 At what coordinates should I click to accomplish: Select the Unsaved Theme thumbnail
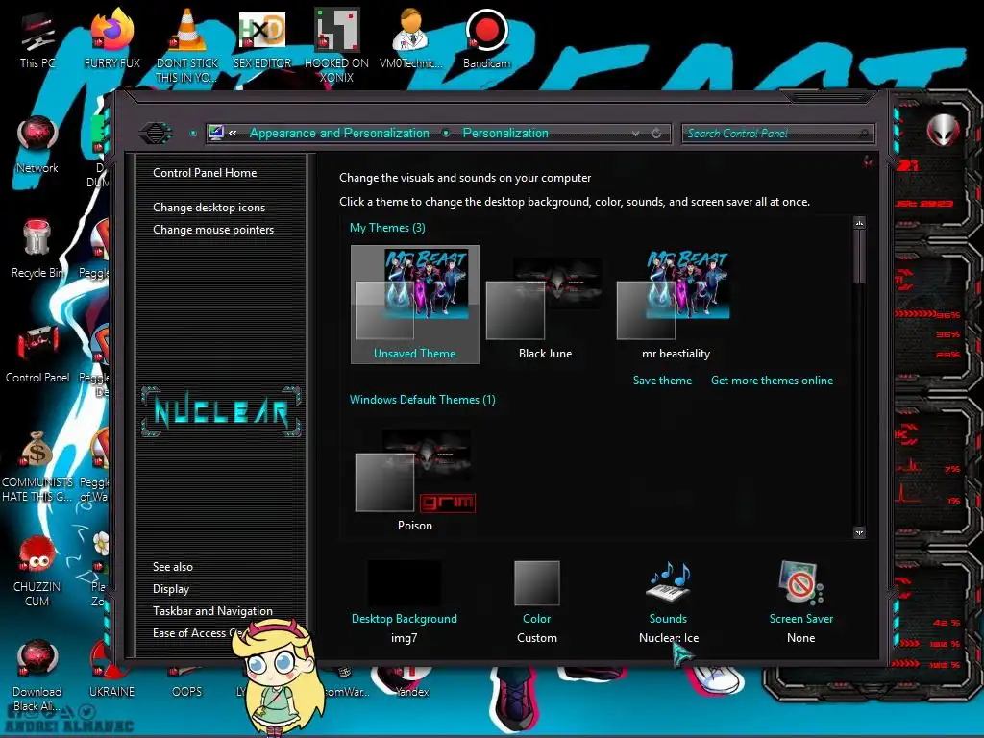(x=415, y=305)
